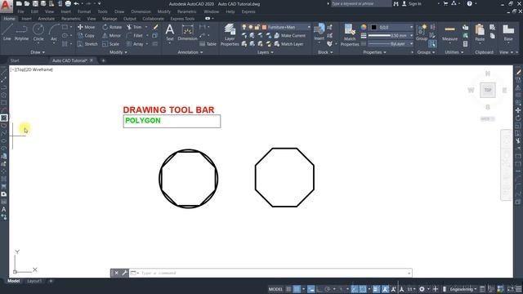This screenshot has width=523, height=294.
Task: Expand the Annotation panel dropdown
Action: click(x=190, y=52)
